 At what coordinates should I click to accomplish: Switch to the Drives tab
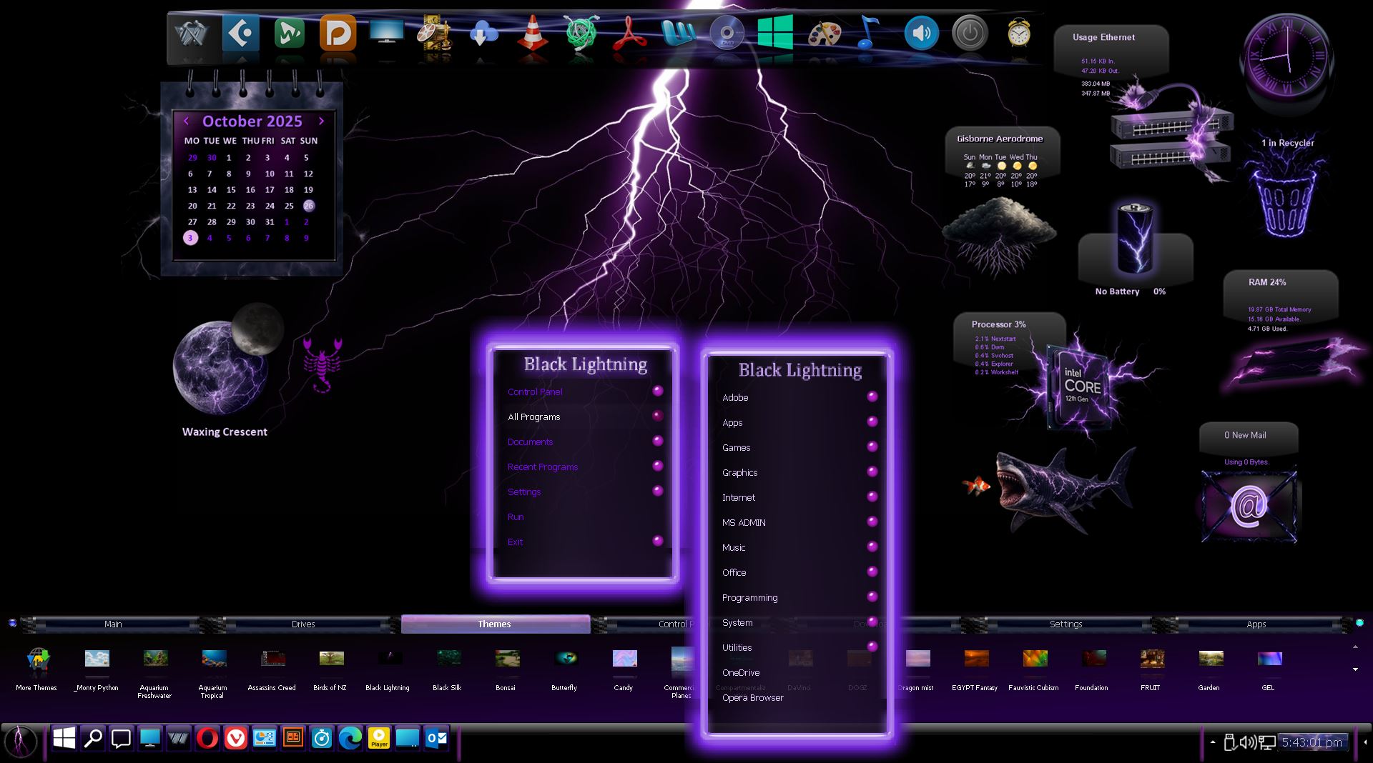click(303, 624)
